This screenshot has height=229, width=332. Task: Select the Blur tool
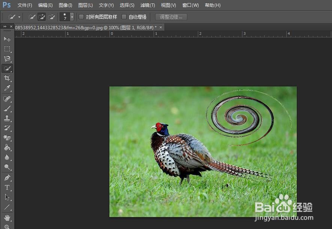point(7,157)
